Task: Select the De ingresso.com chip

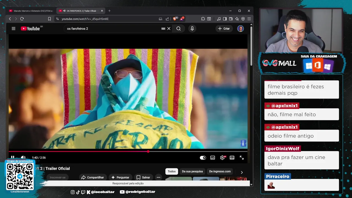Action: click(x=220, y=171)
